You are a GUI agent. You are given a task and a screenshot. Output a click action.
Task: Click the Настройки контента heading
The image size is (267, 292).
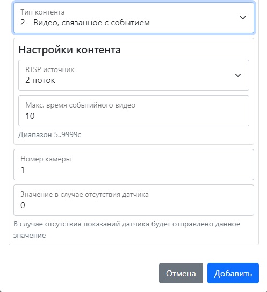point(70,49)
